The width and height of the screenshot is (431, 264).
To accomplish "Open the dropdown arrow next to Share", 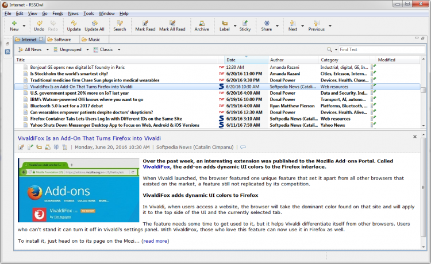I will pos(277,26).
